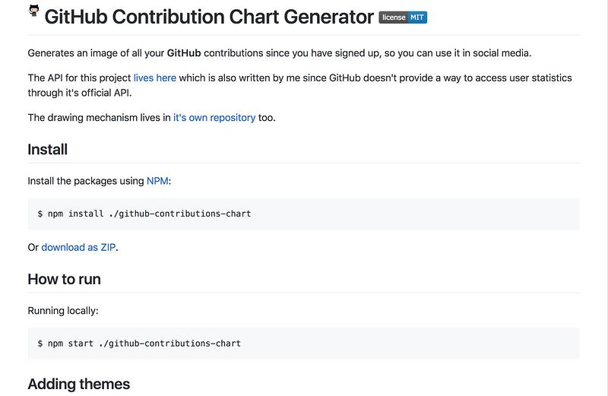The image size is (608, 396).
Task: Click the bold 'GitHub' word in the description
Action: tap(184, 53)
